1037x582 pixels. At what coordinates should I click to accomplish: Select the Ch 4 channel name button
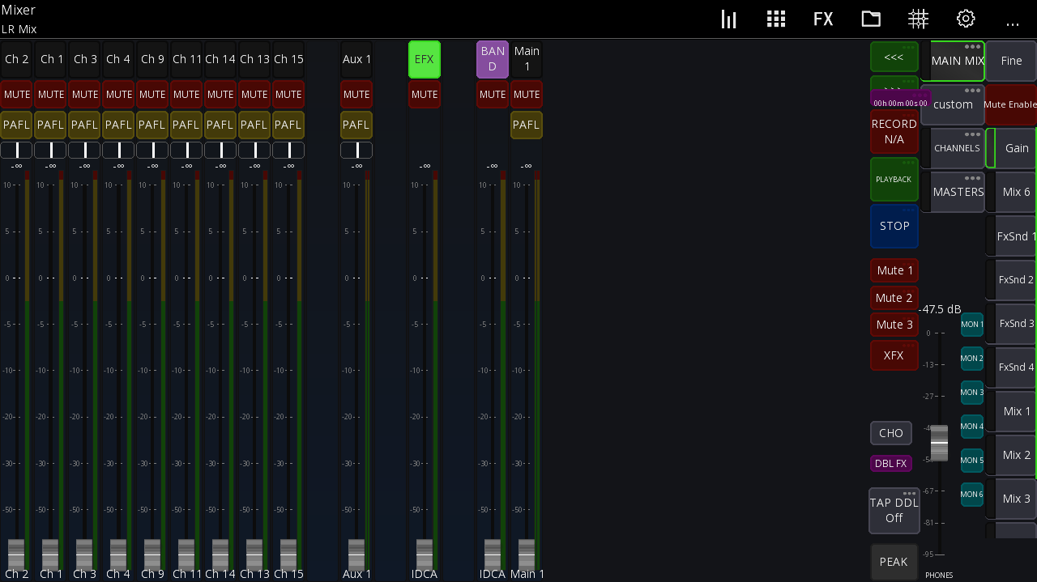(118, 60)
